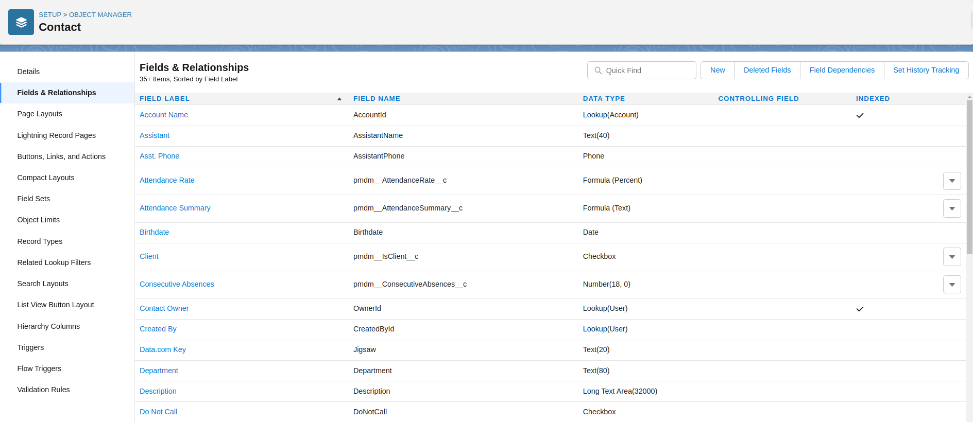Screen dimensions: 973x422
Task: Click the Contact Owner indexed checkmark
Action: tap(860, 309)
